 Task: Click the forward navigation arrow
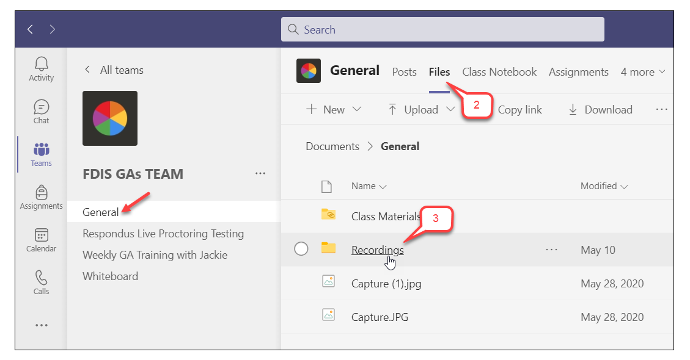coord(53,29)
